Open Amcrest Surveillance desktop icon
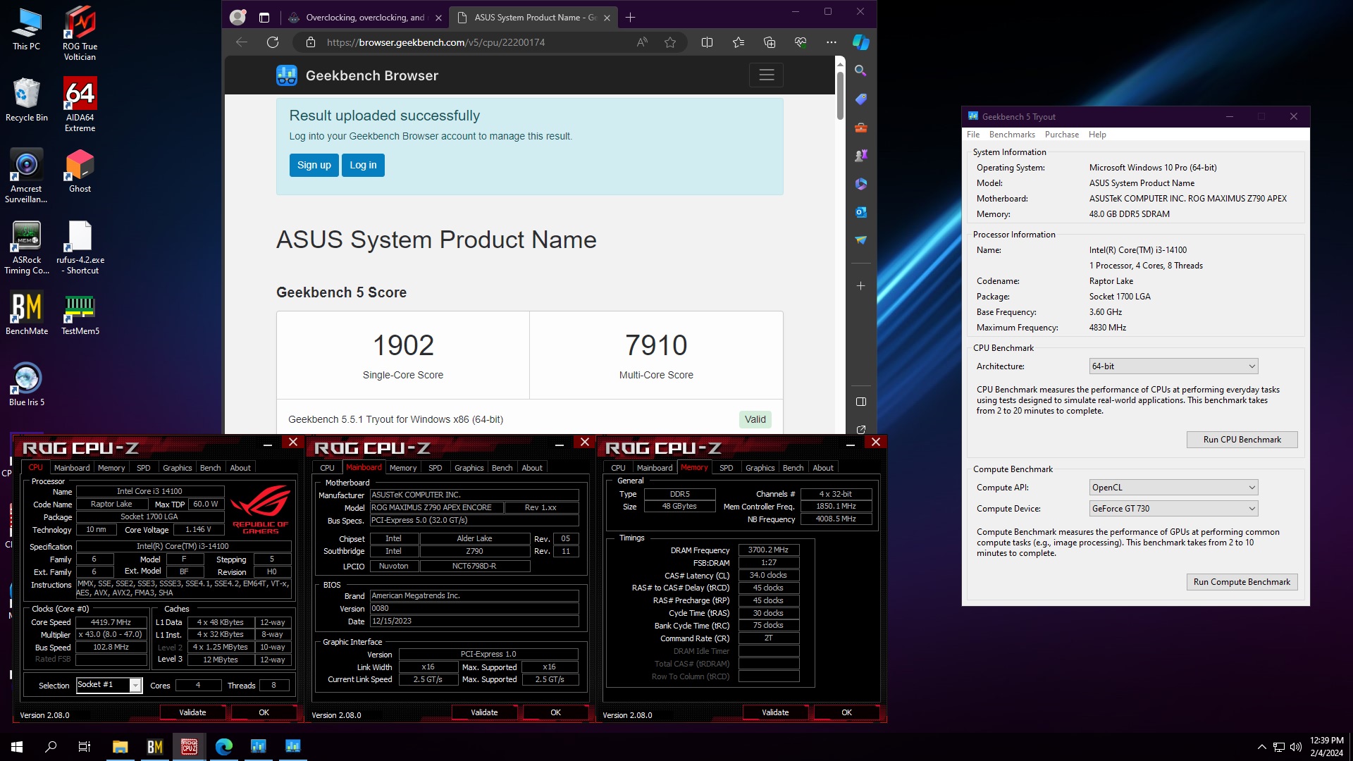This screenshot has height=761, width=1353. 26,175
